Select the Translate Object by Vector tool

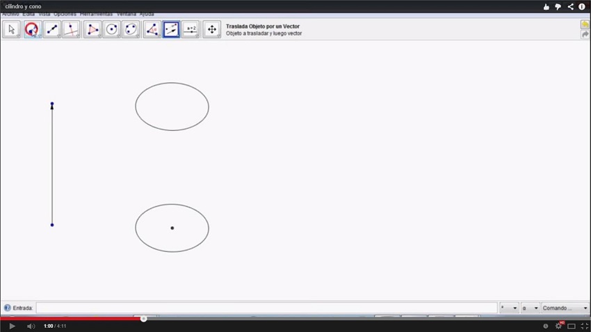[x=171, y=29]
